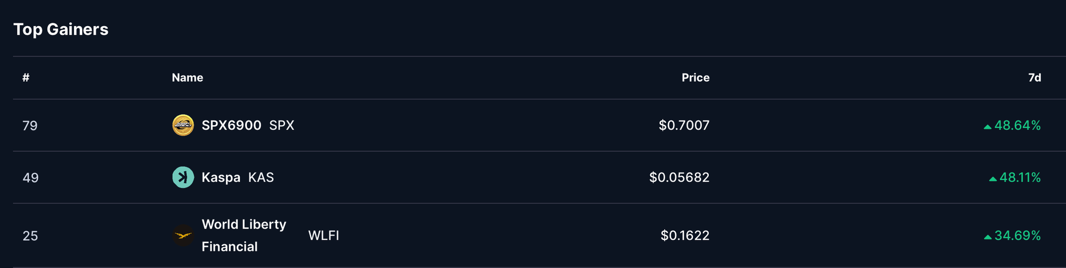Click the Kaspa coin logo icon
1066x268 pixels.
pyautogui.click(x=183, y=177)
